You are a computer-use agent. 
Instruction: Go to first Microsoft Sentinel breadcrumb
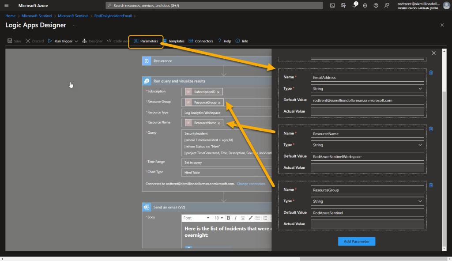pyautogui.click(x=37, y=16)
